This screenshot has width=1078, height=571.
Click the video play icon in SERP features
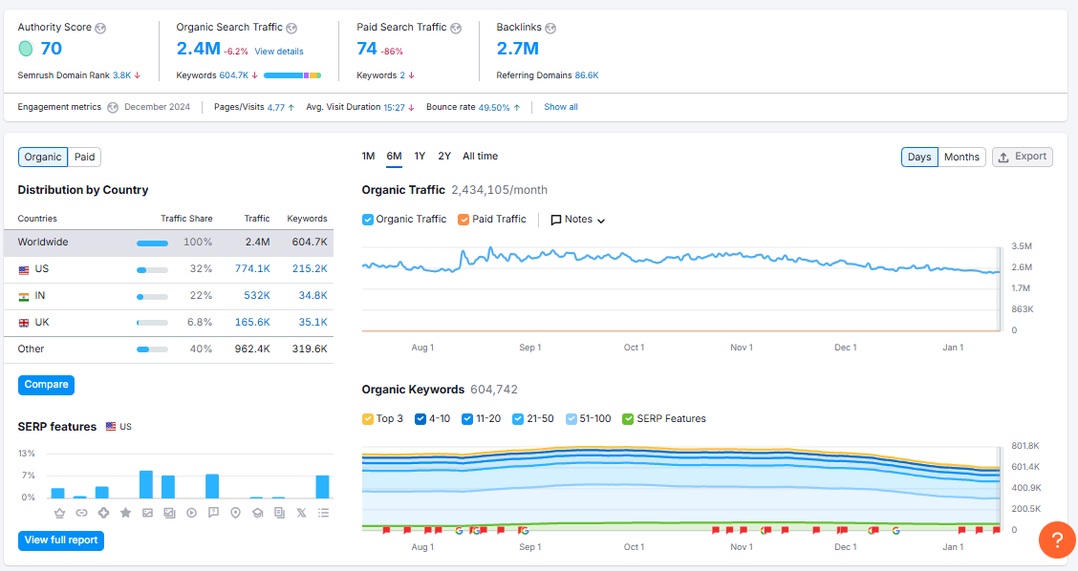coord(191,513)
